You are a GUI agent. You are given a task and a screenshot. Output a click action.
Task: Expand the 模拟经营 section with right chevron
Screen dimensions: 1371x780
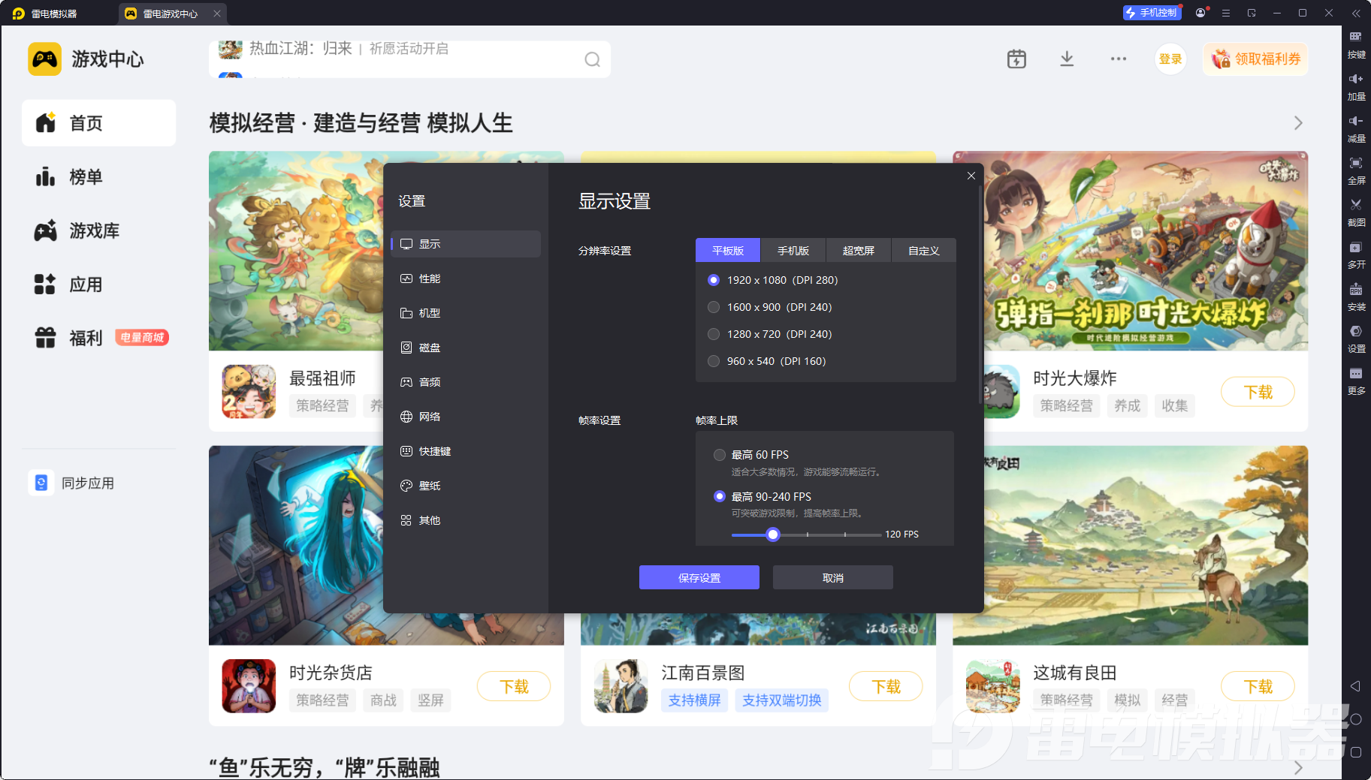click(x=1297, y=123)
